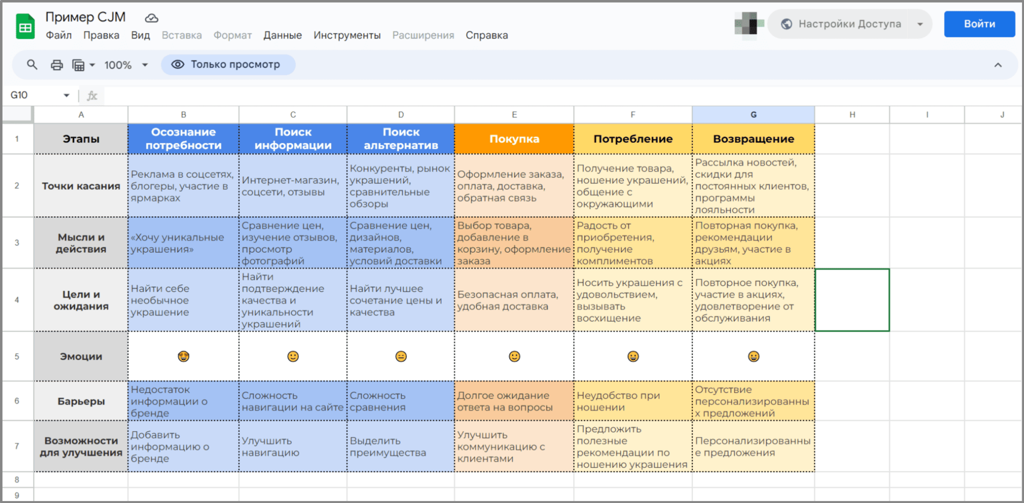Image resolution: width=1024 pixels, height=503 pixels.
Task: Select the orange Покупка header cell
Action: click(514, 138)
